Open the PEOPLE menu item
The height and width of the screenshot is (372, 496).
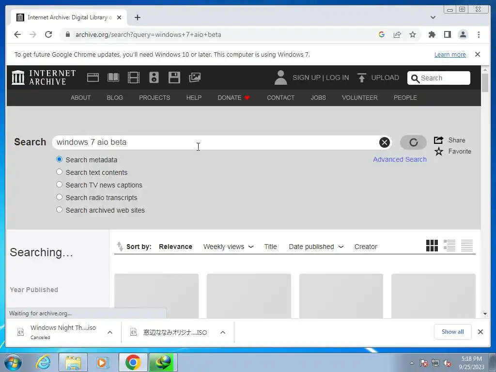pos(405,98)
